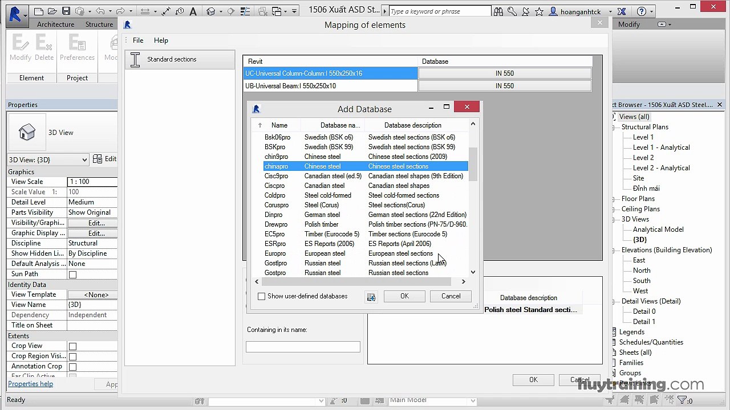Viewport: 730px width, 410px height.
Task: Select the Tag by Category icon
Action: [180, 11]
